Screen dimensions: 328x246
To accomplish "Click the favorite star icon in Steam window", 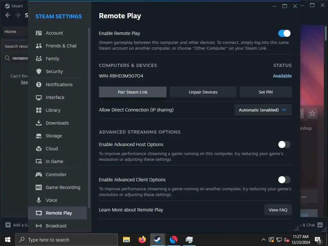I will click(312, 113).
